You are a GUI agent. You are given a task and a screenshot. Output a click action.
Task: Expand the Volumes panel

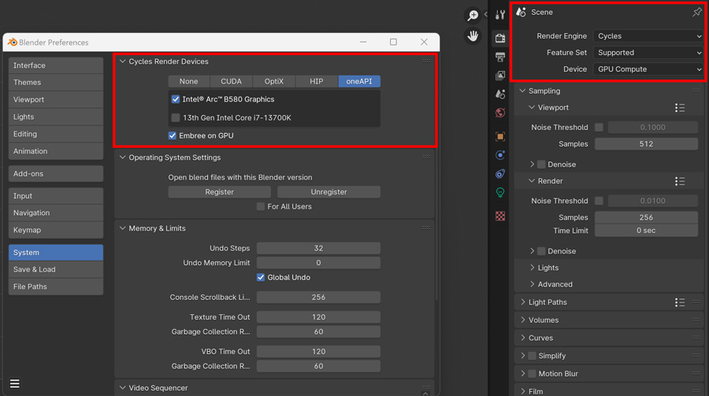pos(523,320)
